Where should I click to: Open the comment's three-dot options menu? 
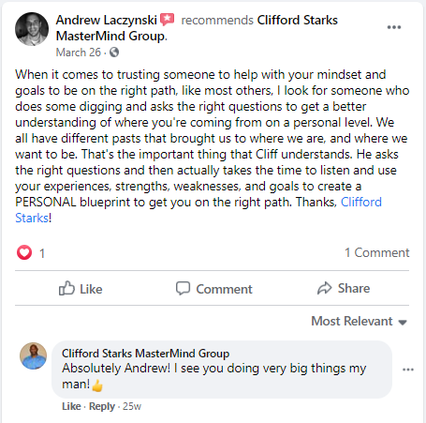(408, 370)
